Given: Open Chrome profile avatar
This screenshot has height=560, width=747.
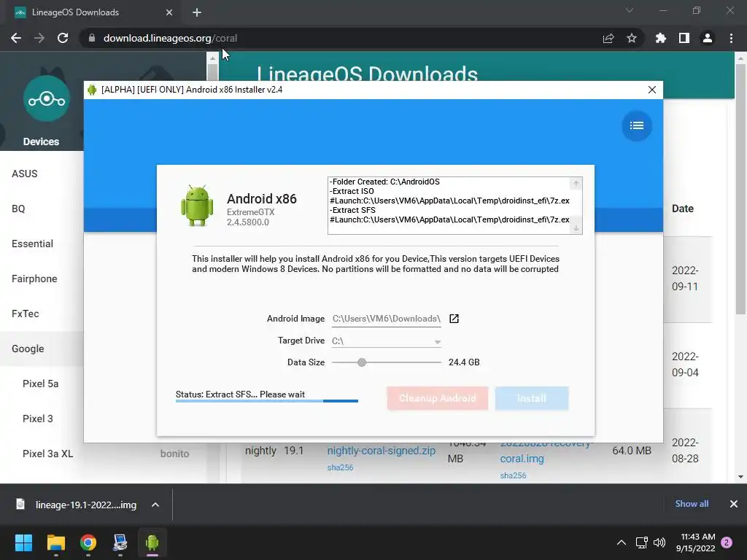Looking at the screenshot, I should point(708,38).
